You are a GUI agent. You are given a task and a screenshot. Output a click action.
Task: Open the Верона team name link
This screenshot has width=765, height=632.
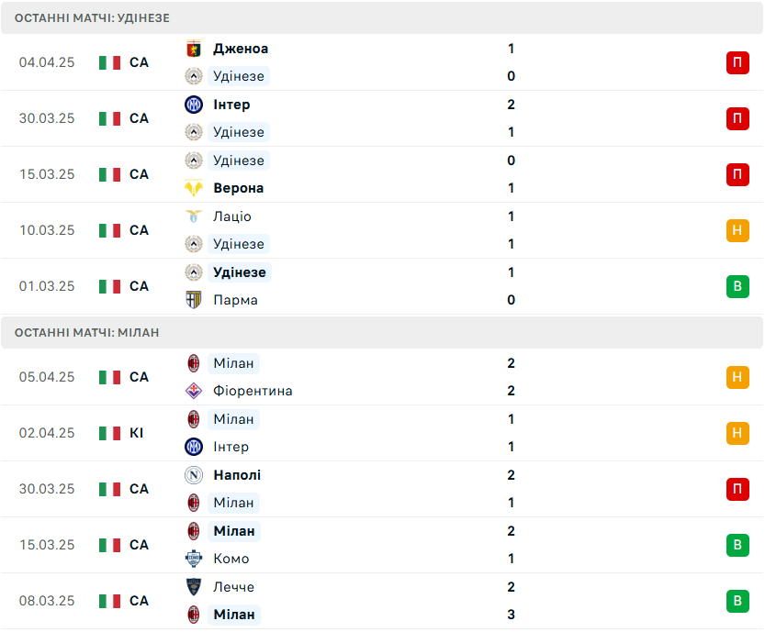(238, 188)
